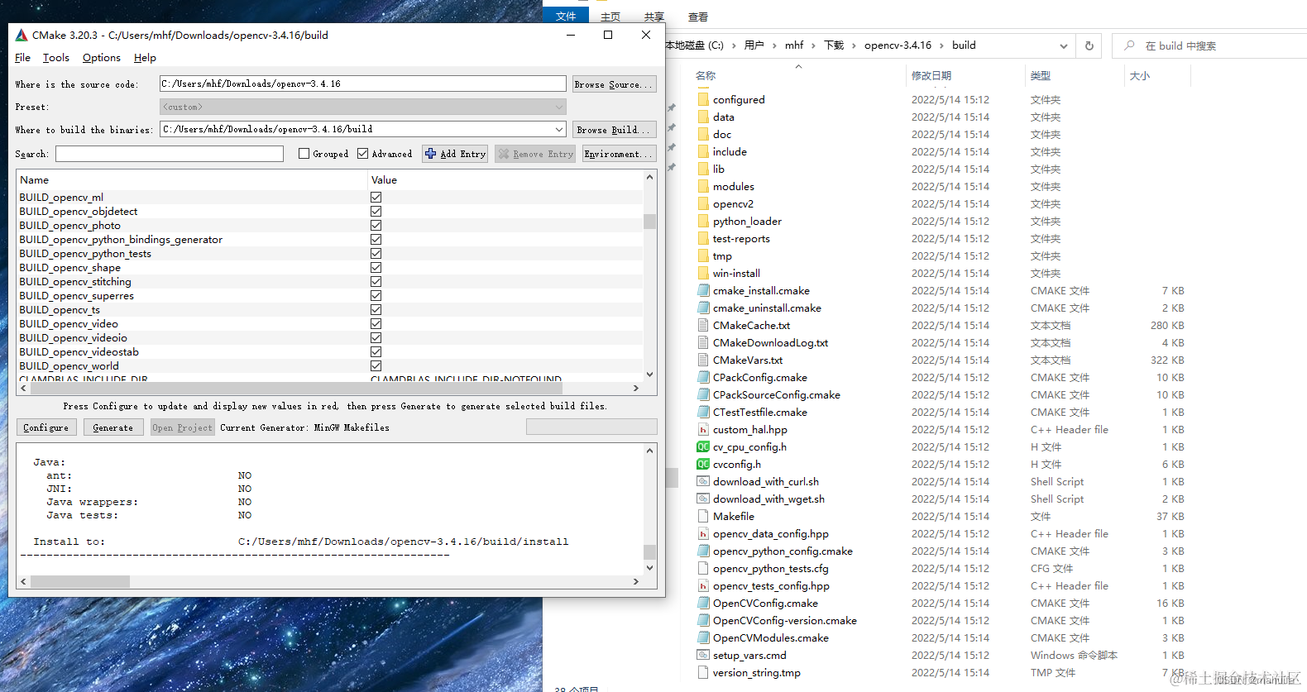This screenshot has height=692, width=1307.
Task: Open the Options menu
Action: click(101, 58)
